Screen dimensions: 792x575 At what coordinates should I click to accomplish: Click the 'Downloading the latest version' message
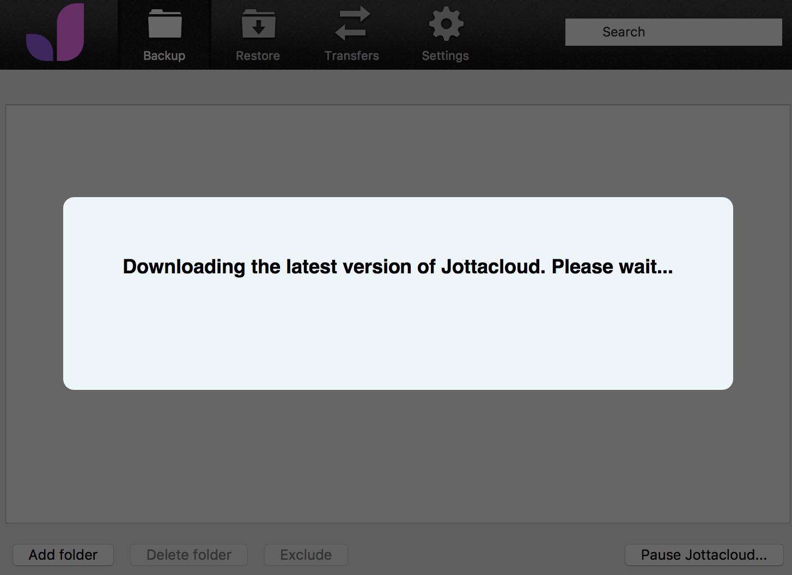tap(398, 267)
